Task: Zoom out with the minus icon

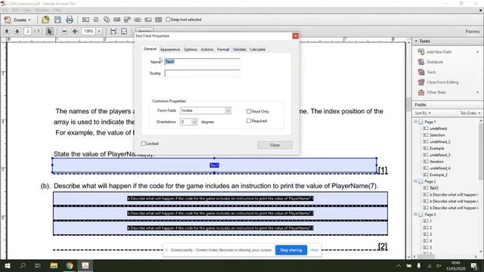Action: coord(64,31)
